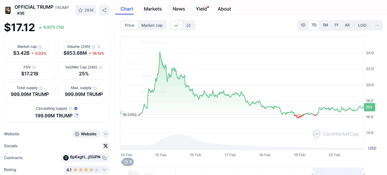Open the Markets tab

153,9
